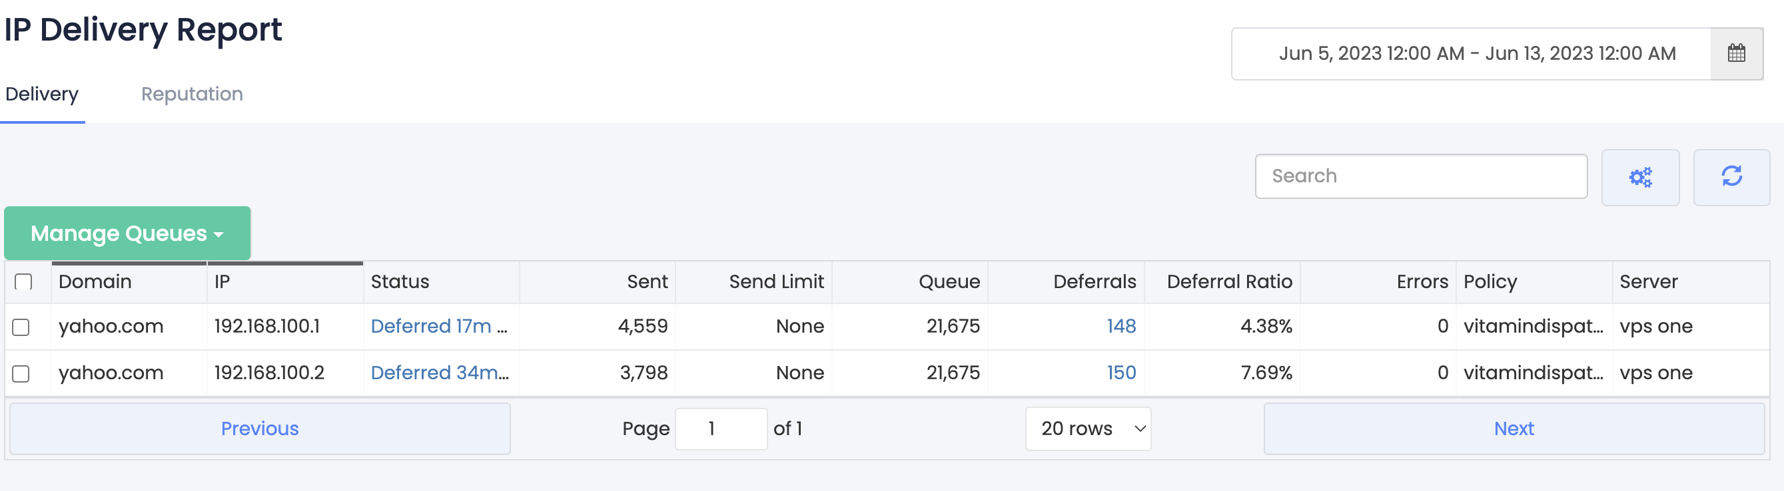Check the 192.168.100.2 row checkbox

21,373
